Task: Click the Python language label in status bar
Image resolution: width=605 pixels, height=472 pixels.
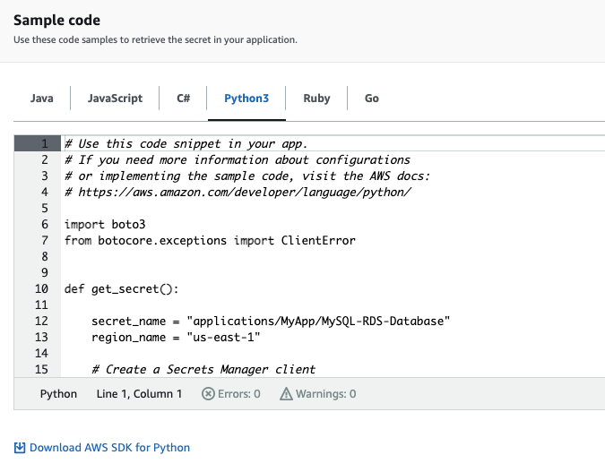Action: tap(58, 394)
